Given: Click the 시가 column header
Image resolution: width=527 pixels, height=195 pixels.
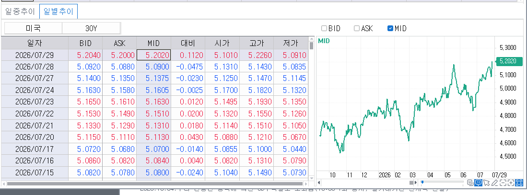Looking at the screenshot, I should 222,43.
